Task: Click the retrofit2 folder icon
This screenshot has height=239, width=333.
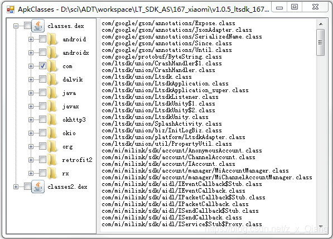Action: pyautogui.click(x=52, y=160)
